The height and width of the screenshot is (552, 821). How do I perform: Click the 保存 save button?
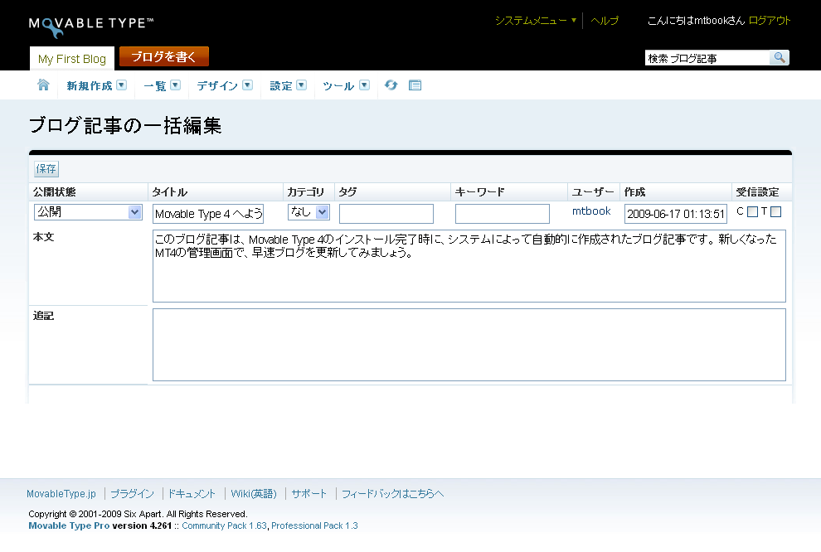point(46,168)
